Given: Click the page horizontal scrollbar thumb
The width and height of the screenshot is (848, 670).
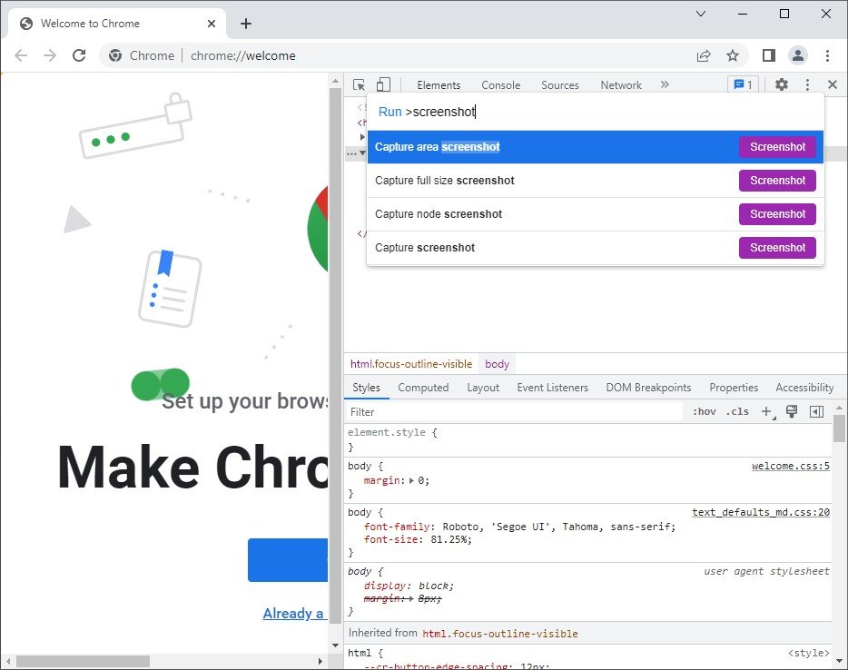Looking at the screenshot, I should pos(83,661).
